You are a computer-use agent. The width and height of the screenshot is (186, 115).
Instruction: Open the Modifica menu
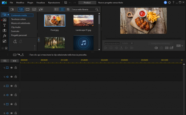point(20,3)
